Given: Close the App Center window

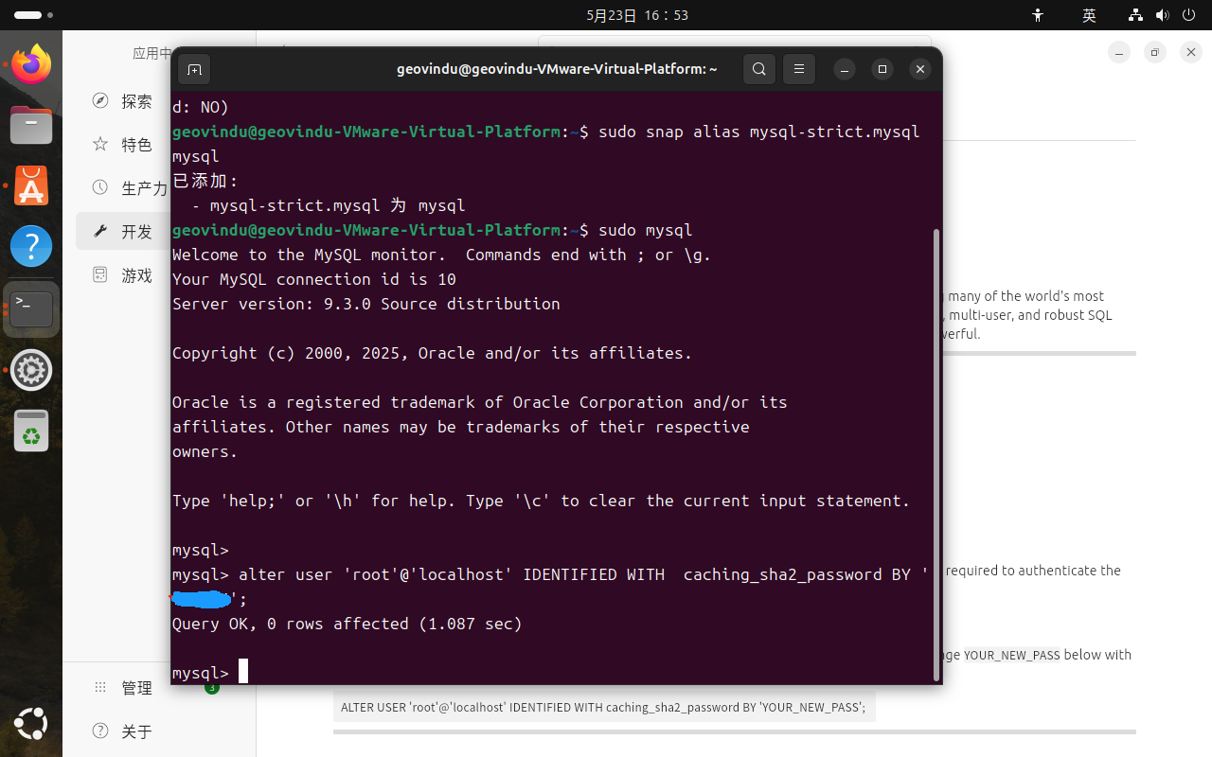Looking at the screenshot, I should (1191, 53).
